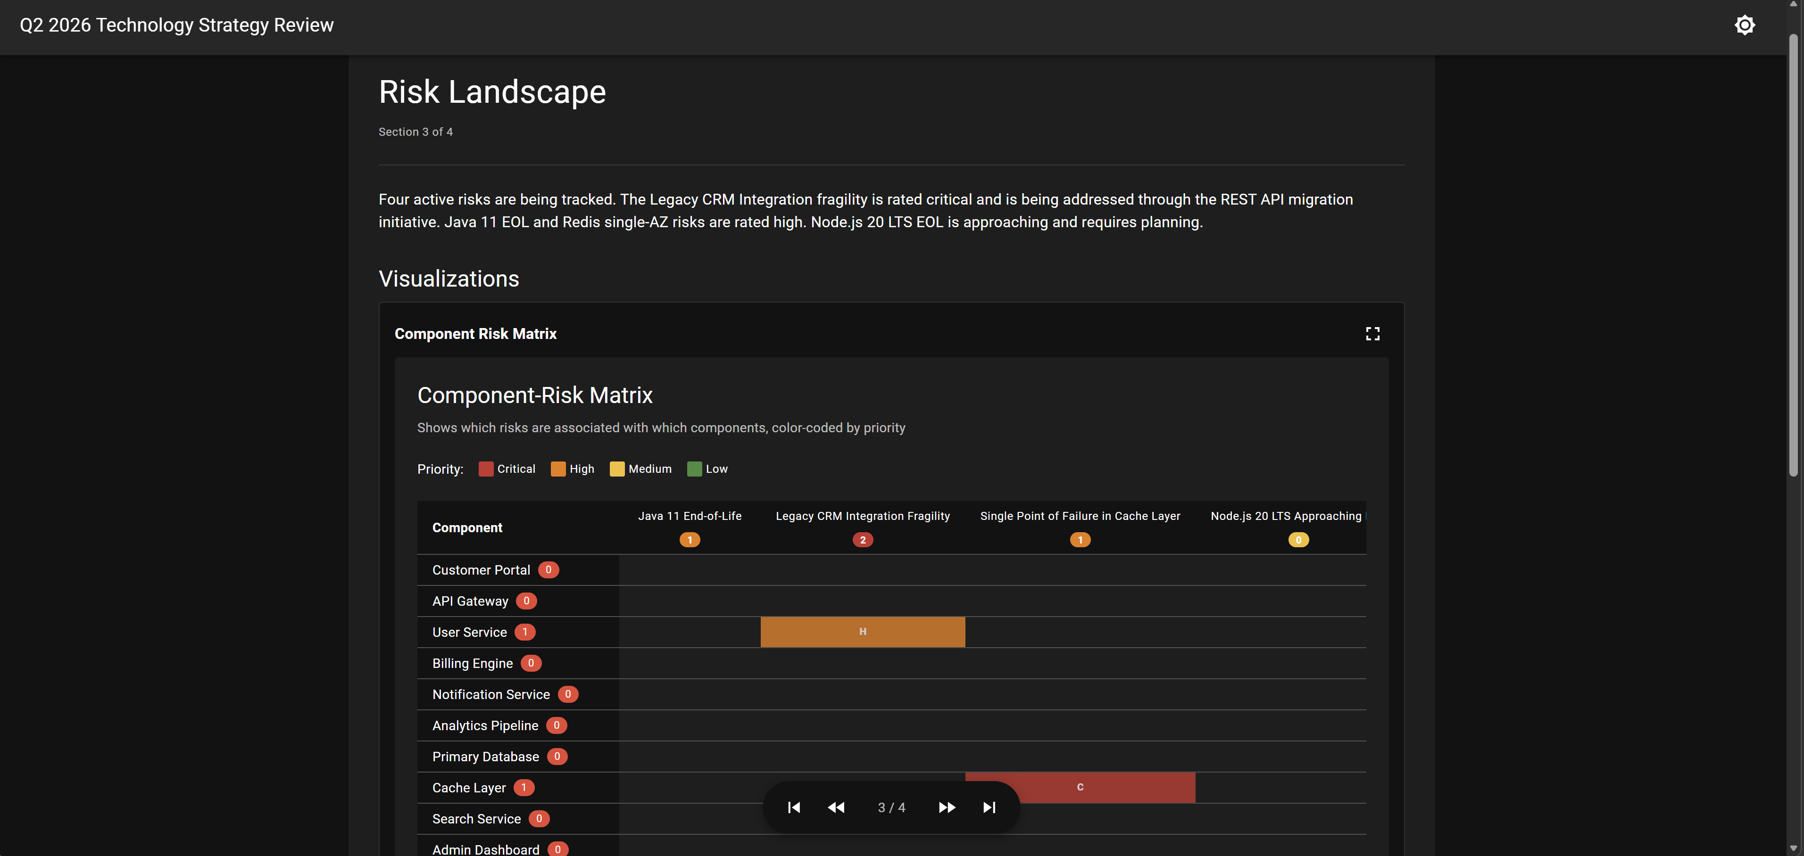1804x856 pixels.
Task: Click the "3 / 4" slide counter
Action: [x=891, y=807]
